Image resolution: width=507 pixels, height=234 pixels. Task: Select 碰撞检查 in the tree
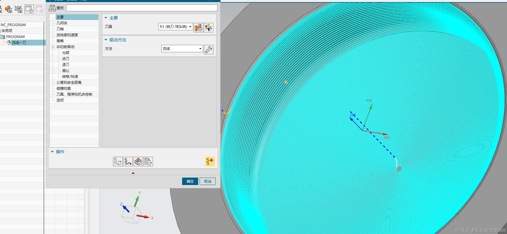click(64, 88)
